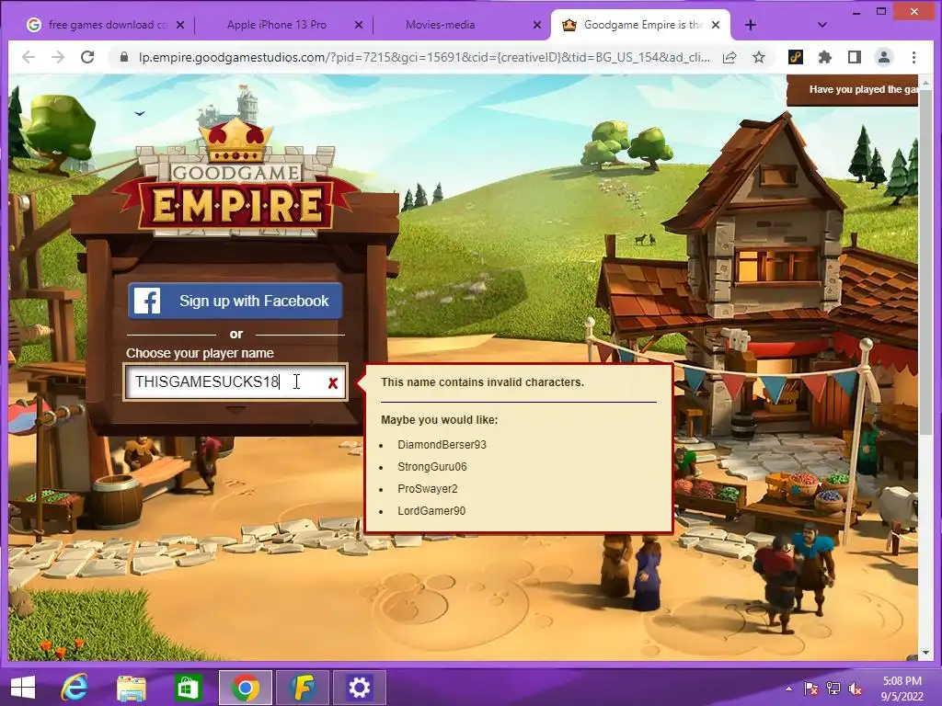
Task: Open a new browser tab
Action: coord(751,25)
